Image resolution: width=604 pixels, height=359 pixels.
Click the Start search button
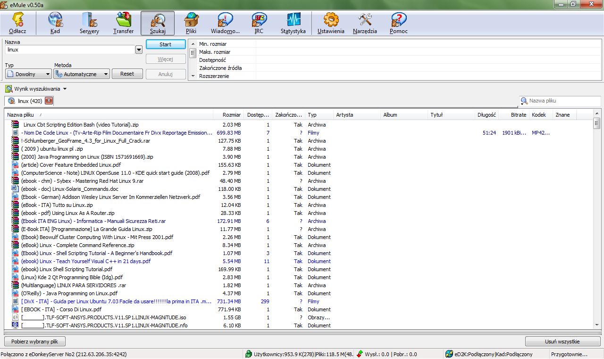click(166, 44)
